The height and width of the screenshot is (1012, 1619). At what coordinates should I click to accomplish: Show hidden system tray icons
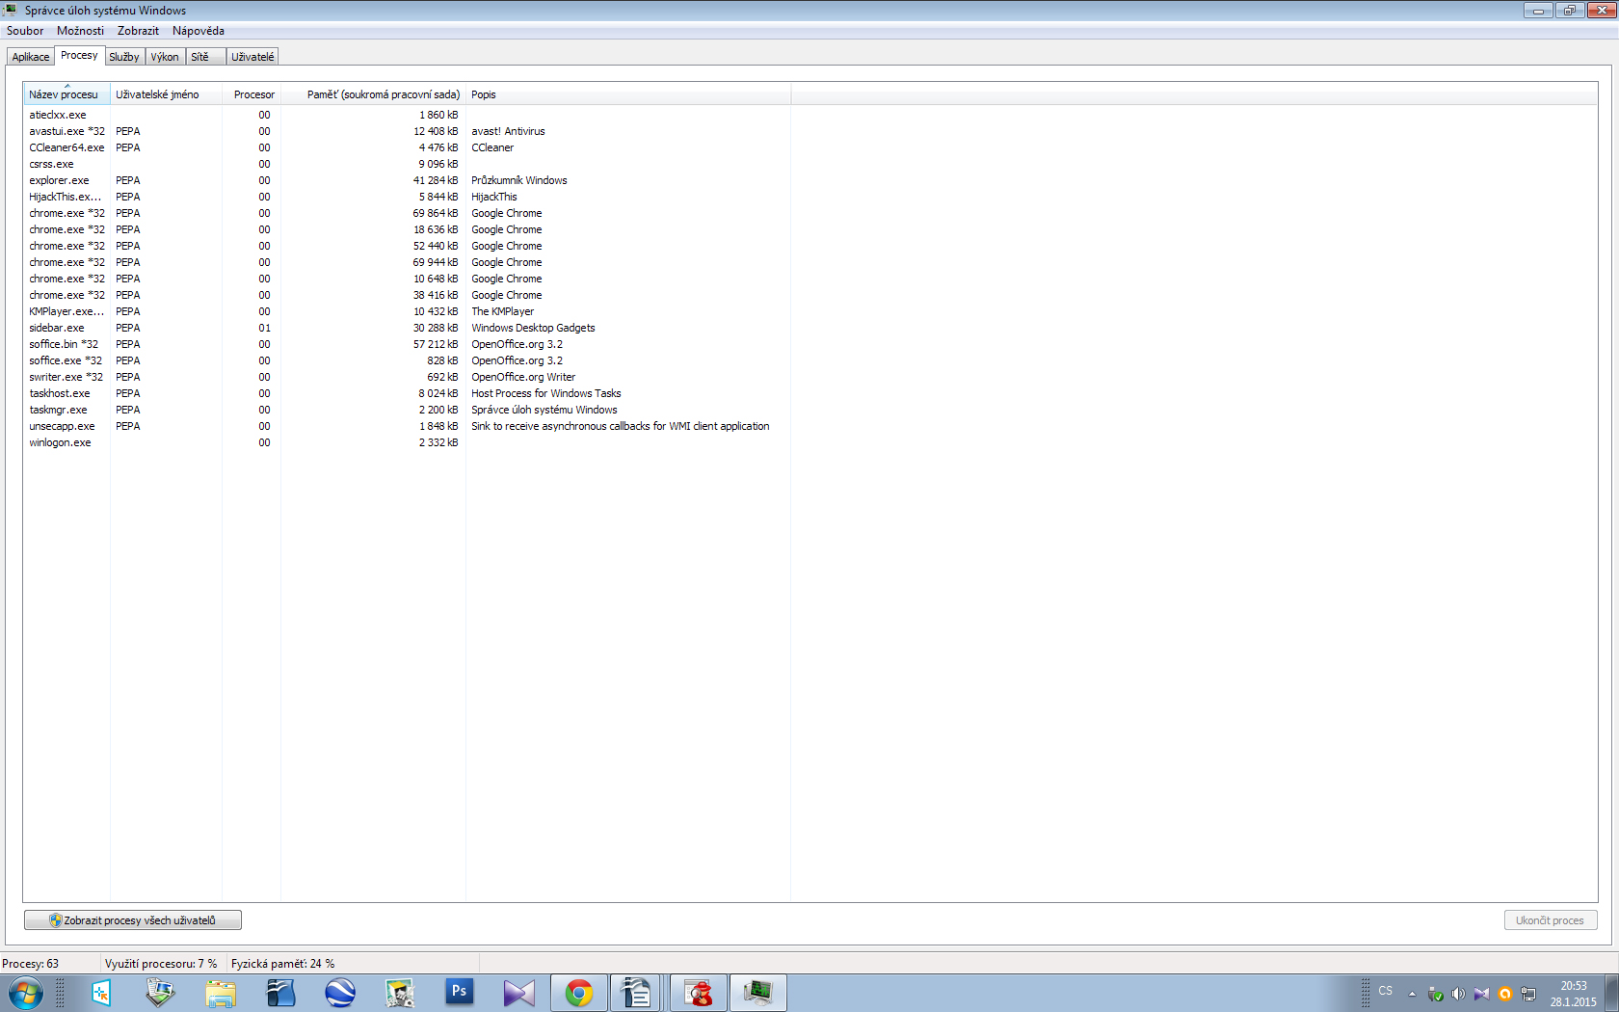(x=1412, y=994)
